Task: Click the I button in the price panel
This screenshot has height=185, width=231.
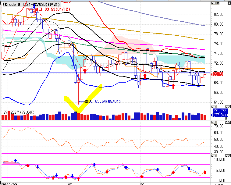Action: click(215, 3)
